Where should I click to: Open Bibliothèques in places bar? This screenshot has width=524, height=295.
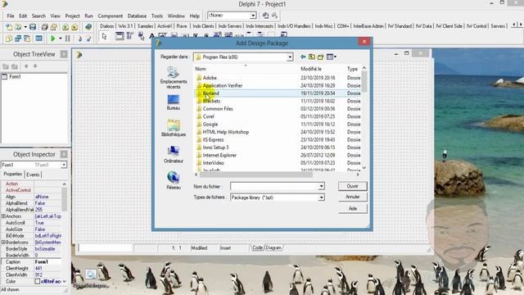(173, 128)
